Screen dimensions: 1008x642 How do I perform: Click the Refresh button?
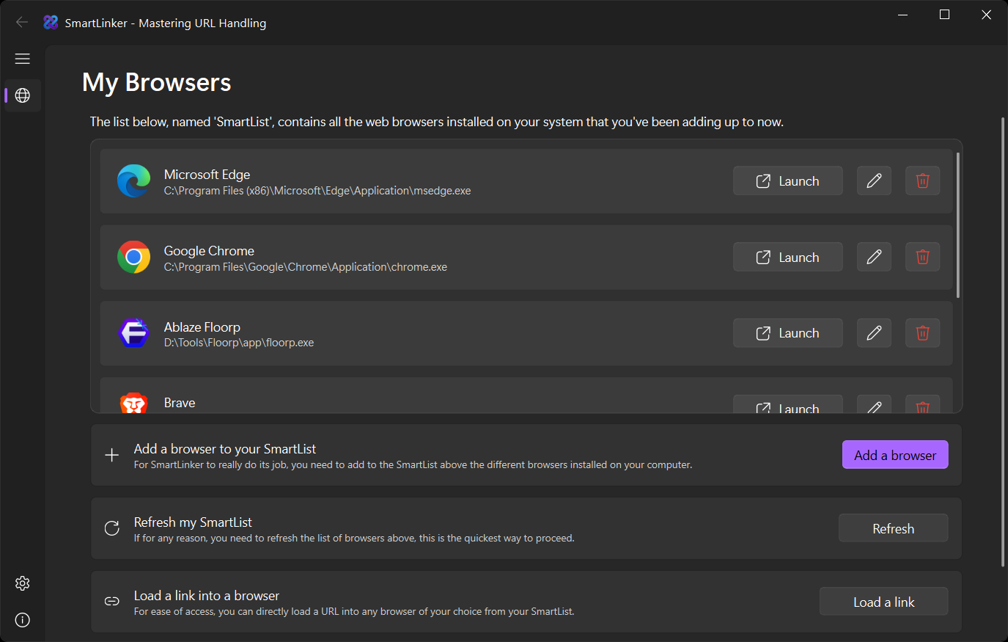tap(893, 528)
